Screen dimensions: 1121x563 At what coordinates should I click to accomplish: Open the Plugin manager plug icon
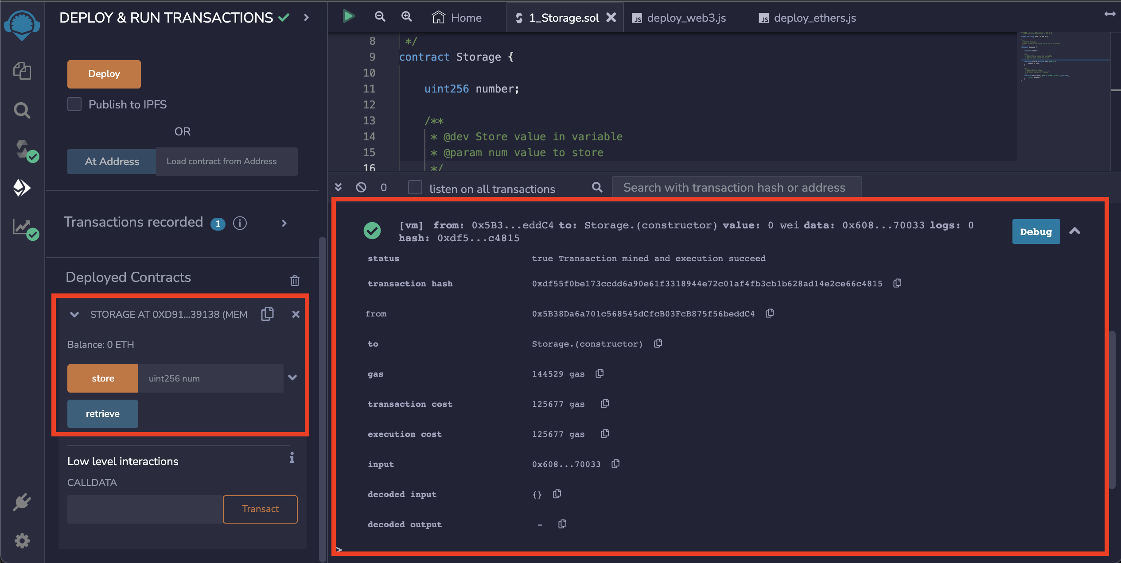[22, 502]
